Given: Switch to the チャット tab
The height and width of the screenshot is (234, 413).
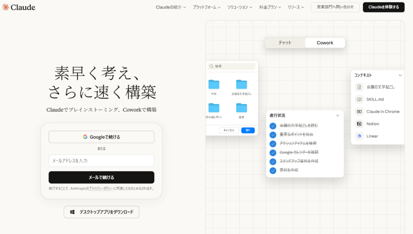Looking at the screenshot, I should 285,43.
